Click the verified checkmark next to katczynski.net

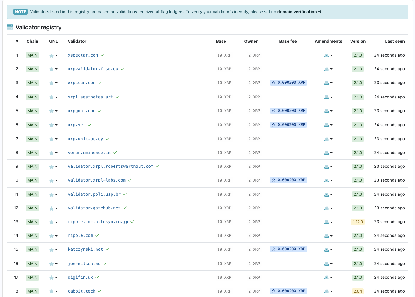(x=107, y=249)
